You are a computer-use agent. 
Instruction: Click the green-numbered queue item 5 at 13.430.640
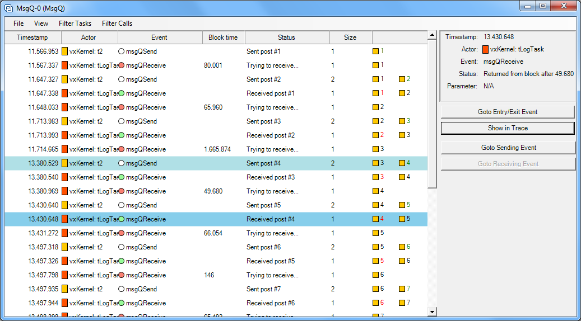[x=405, y=205]
